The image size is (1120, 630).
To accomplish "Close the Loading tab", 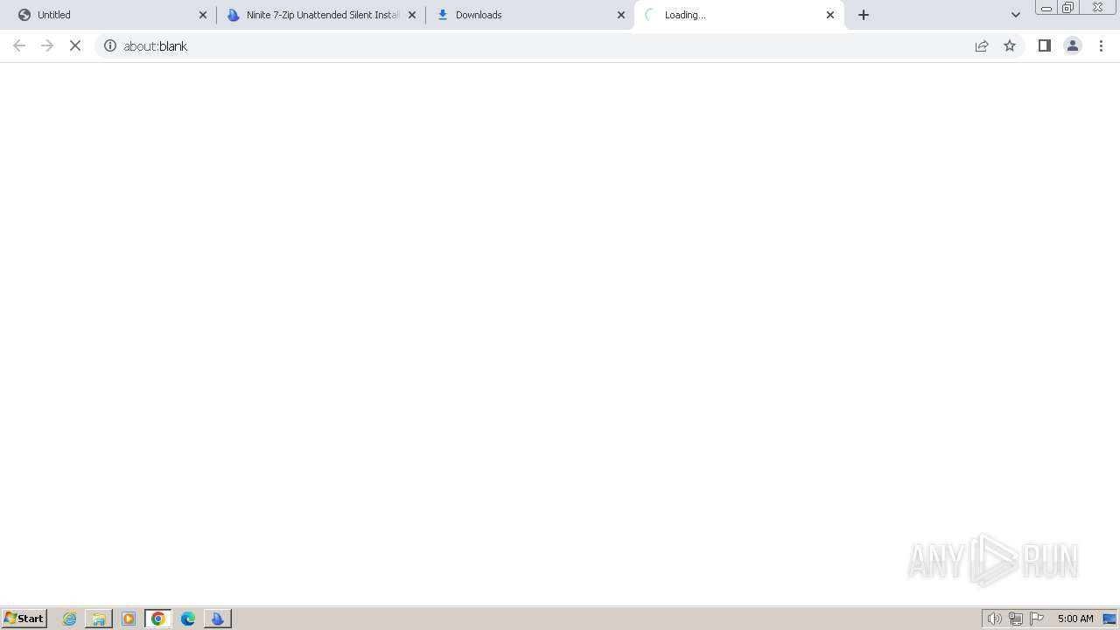I will (830, 15).
